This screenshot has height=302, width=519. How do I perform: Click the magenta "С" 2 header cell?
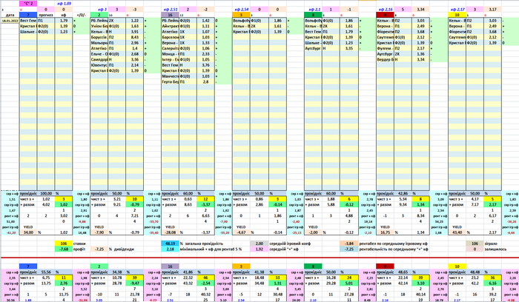[28, 4]
